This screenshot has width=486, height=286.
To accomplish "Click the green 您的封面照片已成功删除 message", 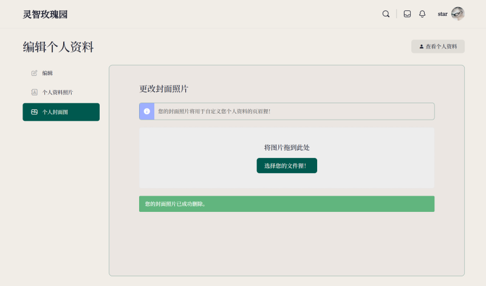I will click(x=287, y=204).
